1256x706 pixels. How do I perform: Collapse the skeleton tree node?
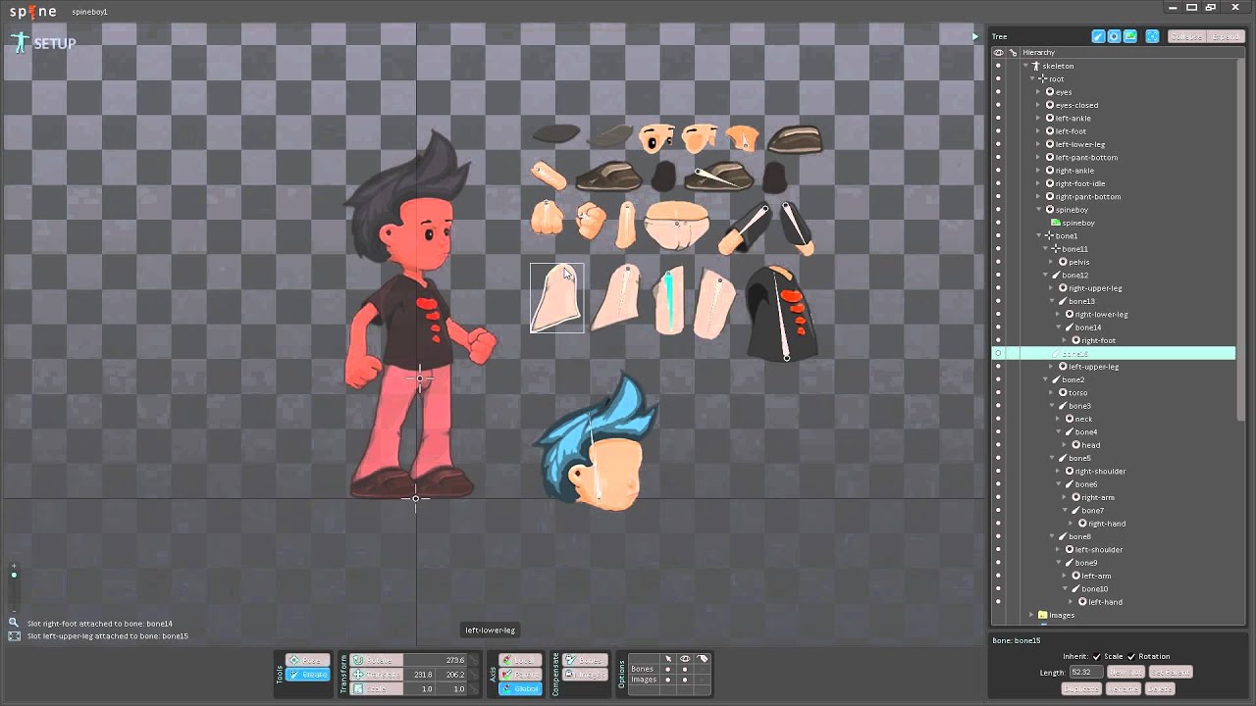1026,66
